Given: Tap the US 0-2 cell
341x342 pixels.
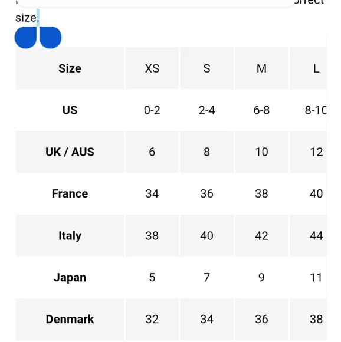Looking at the screenshot, I should [x=152, y=110].
